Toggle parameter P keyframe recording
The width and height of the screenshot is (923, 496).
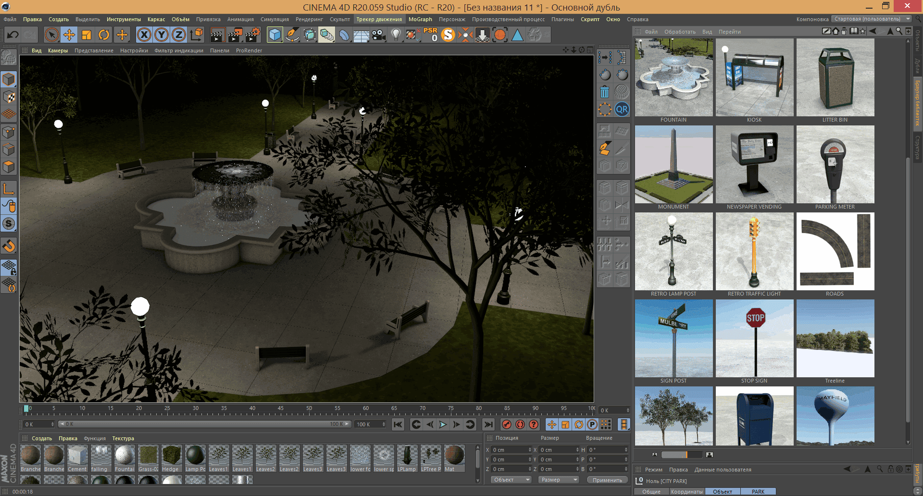tap(592, 424)
